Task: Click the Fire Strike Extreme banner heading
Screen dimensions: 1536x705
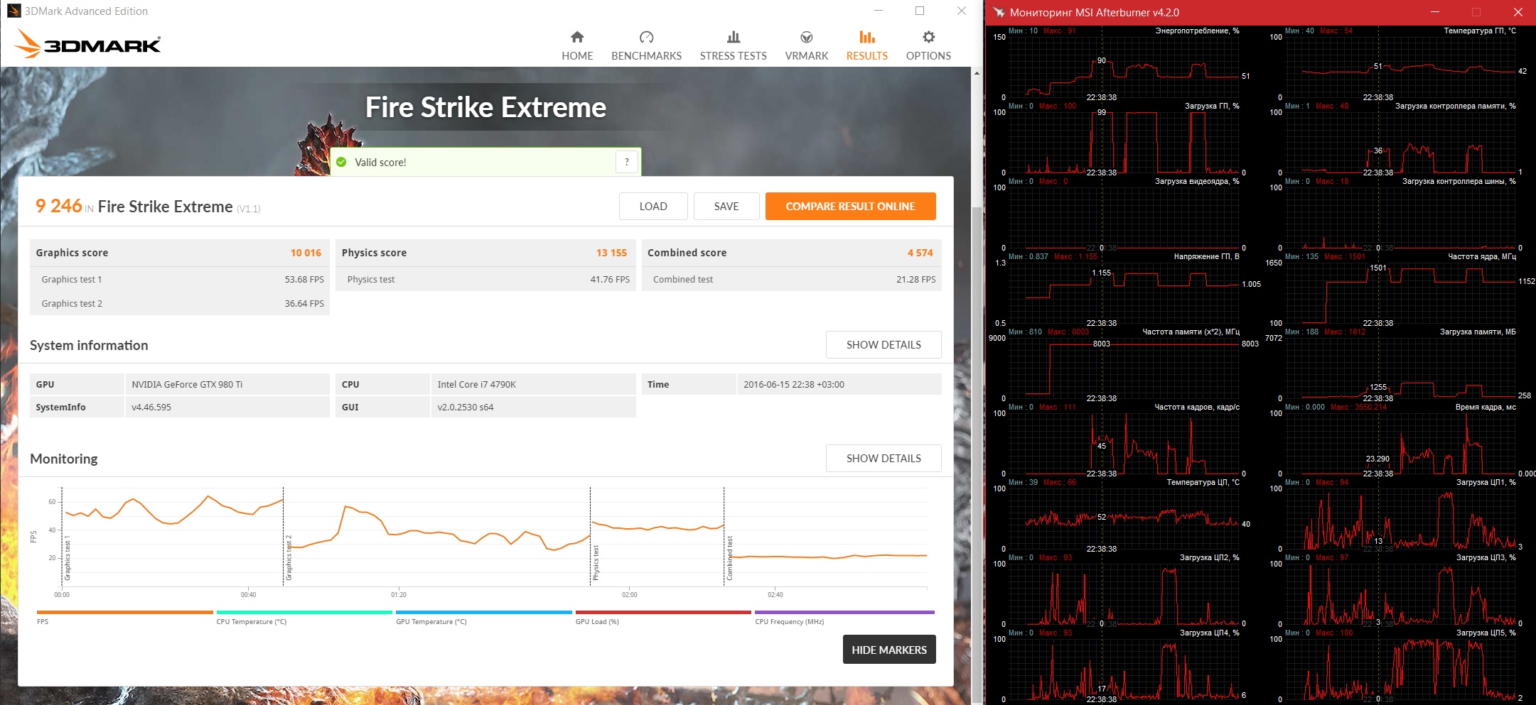Action: tap(485, 107)
